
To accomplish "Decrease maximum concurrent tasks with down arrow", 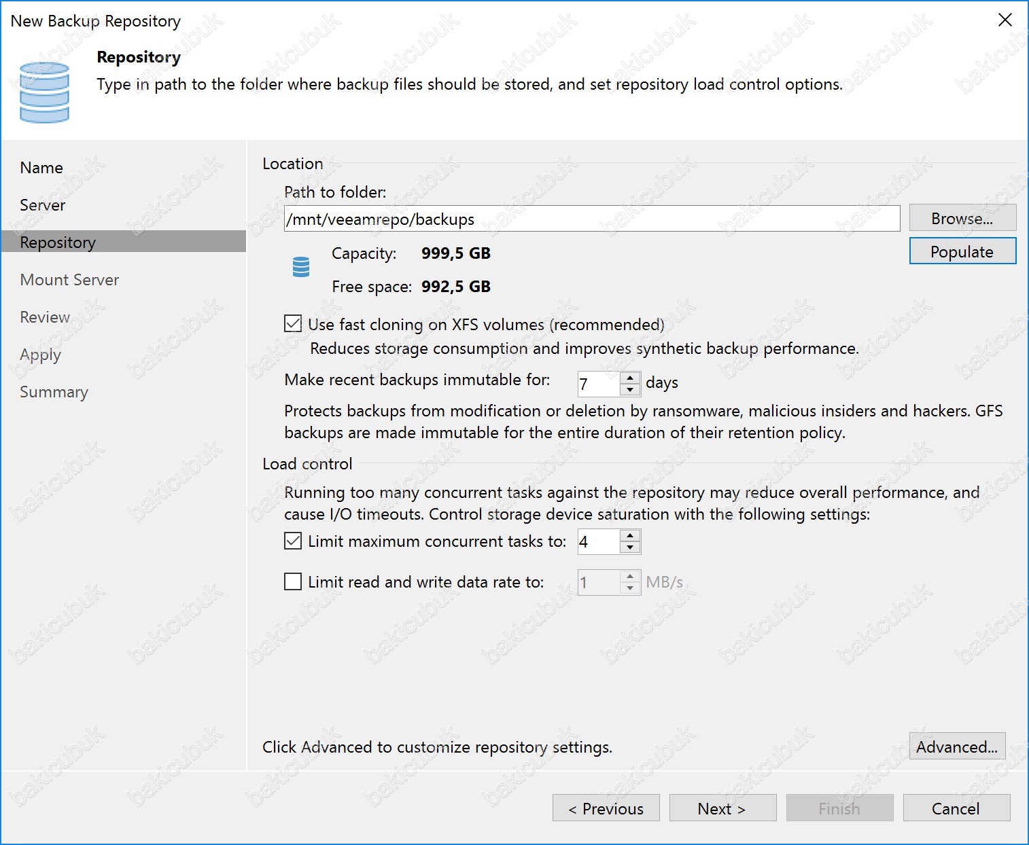I will click(630, 547).
